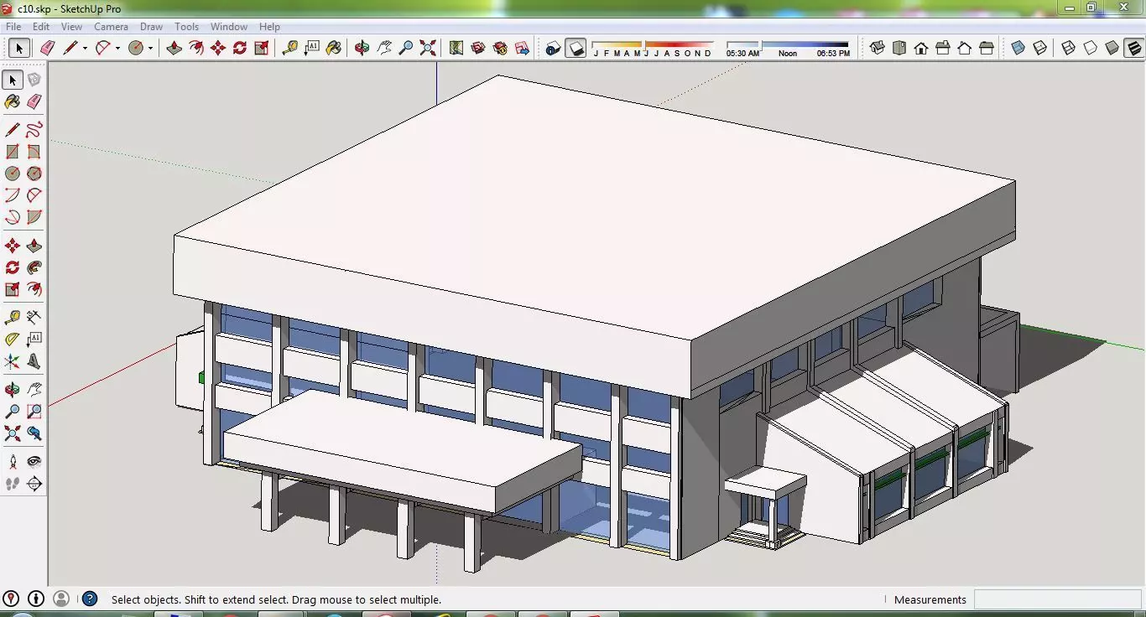1146x617 pixels.
Task: Select the Make Component tool
Action: (34, 80)
